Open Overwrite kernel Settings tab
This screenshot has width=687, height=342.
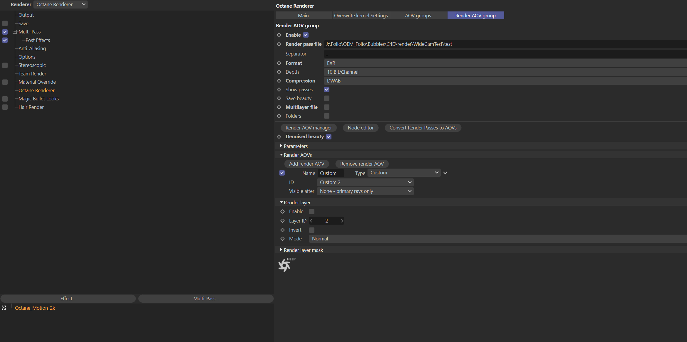point(361,16)
